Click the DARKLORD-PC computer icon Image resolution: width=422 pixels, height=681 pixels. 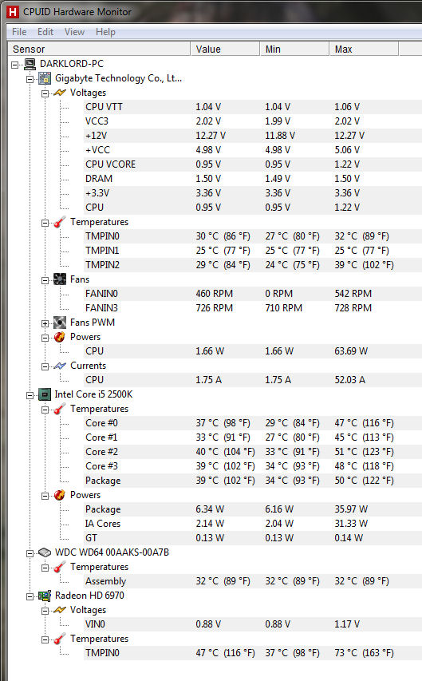30,64
